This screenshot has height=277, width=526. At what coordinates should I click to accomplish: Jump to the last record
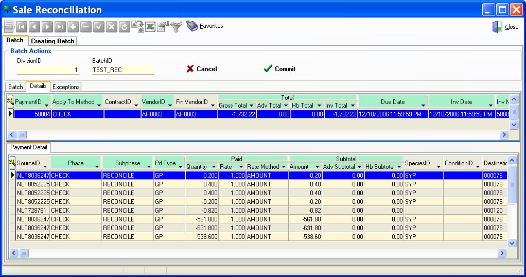60,27
